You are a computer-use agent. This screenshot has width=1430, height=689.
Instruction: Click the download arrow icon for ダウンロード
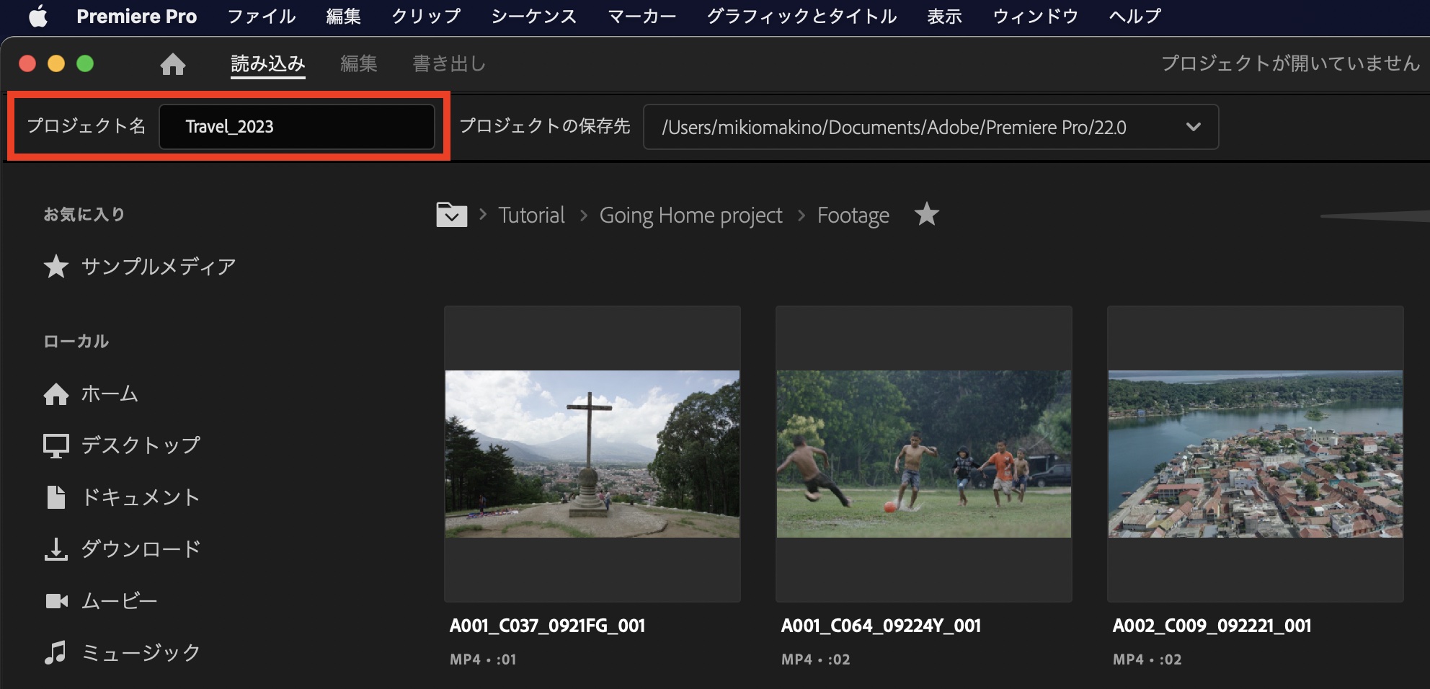pos(56,549)
